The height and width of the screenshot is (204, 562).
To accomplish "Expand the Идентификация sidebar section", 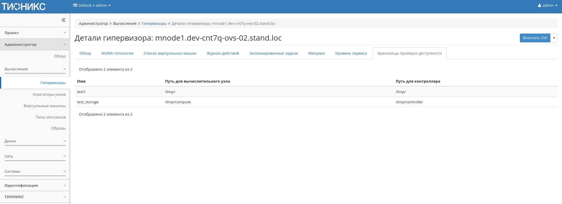I will point(35,186).
